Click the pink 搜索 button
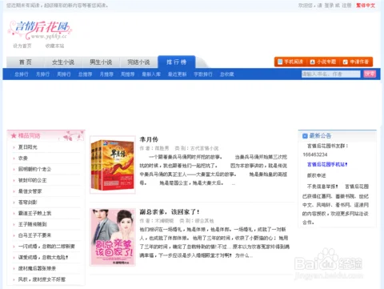Image resolution: width=384 pixels, height=289 pixels. (x=370, y=74)
